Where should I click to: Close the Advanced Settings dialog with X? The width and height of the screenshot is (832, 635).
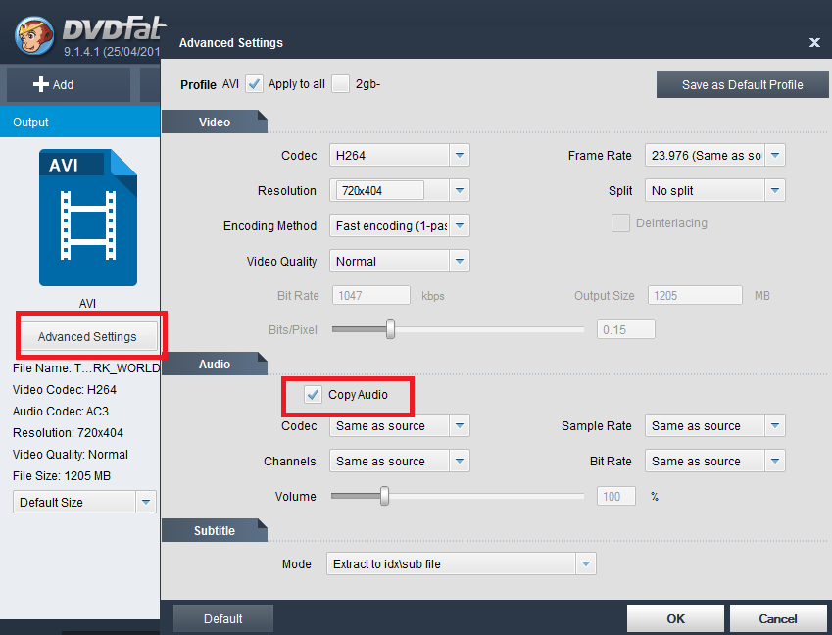[814, 43]
